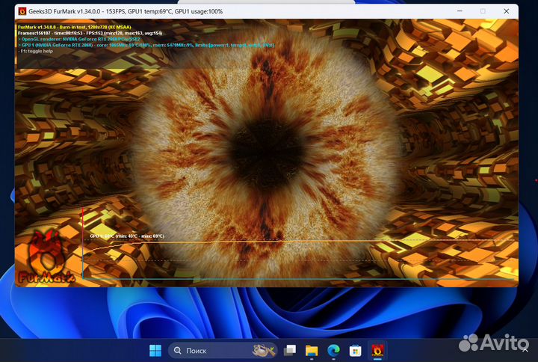The height and width of the screenshot is (362, 538).
Task: Click the GPU 1 core clock line
Action: coord(146,45)
